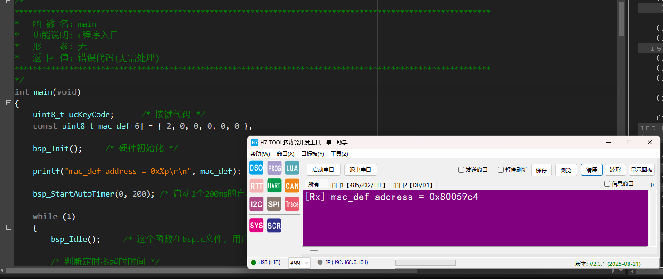Select the SPI tool icon
This screenshot has height=279, width=663.
click(x=274, y=204)
